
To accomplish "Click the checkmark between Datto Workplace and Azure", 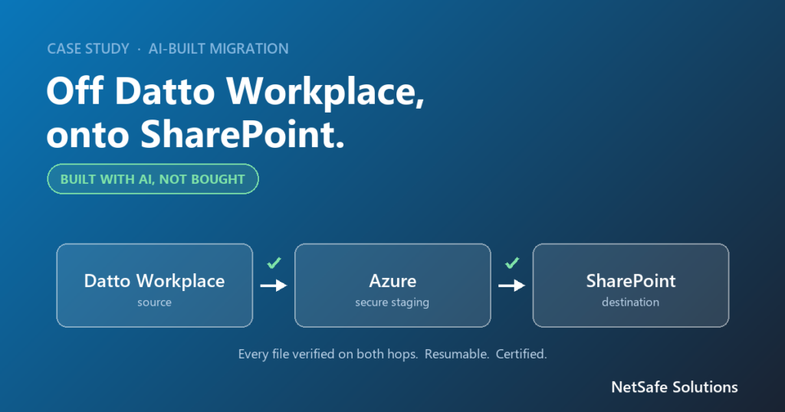I will tap(274, 263).
